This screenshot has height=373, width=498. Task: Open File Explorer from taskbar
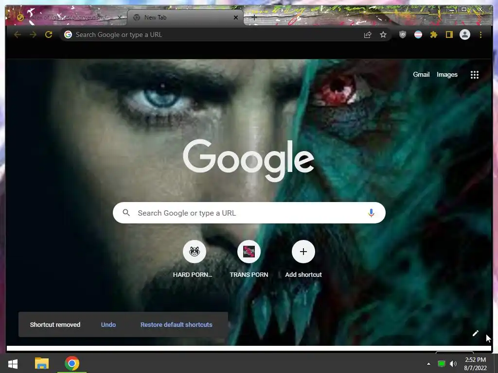coord(42,363)
